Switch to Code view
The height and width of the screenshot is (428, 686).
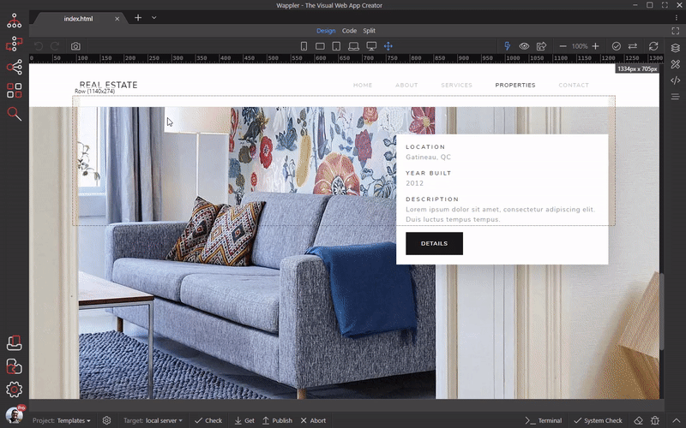(349, 31)
